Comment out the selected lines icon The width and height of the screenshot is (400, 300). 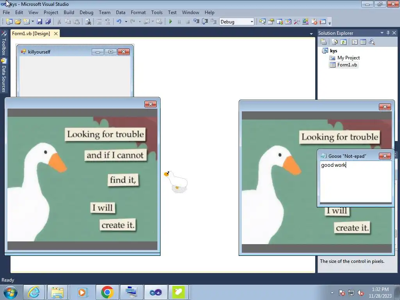(99, 22)
